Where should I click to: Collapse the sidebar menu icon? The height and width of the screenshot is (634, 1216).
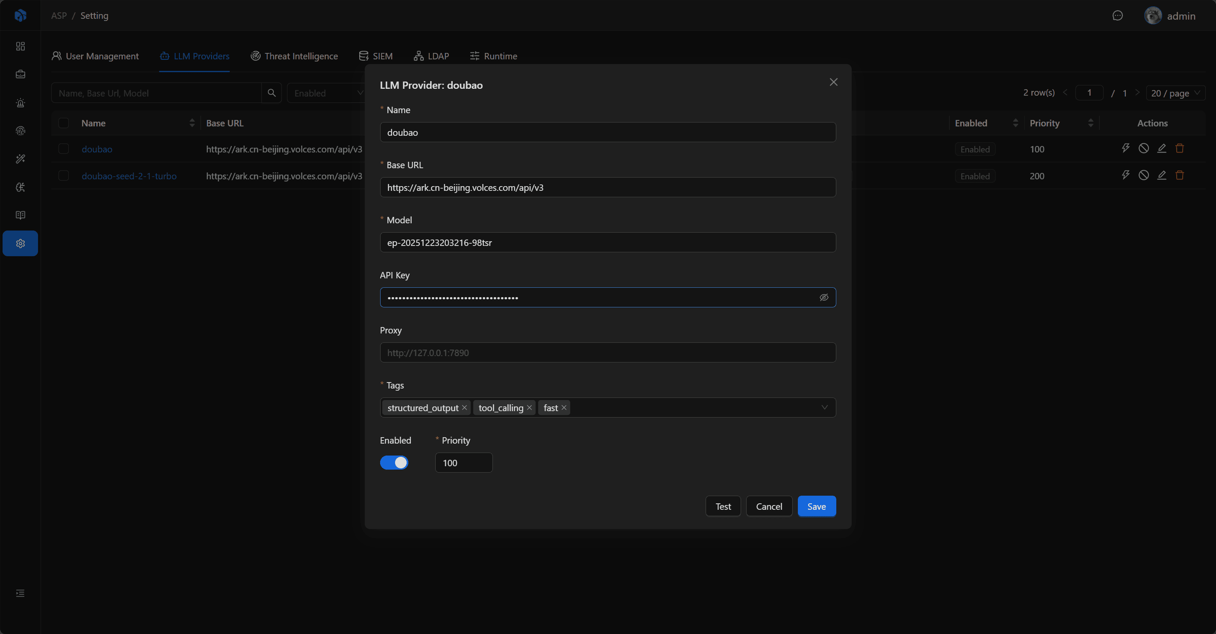21,593
